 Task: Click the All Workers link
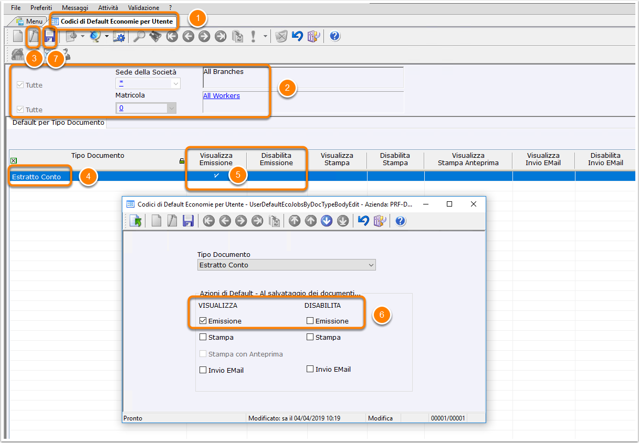(222, 96)
